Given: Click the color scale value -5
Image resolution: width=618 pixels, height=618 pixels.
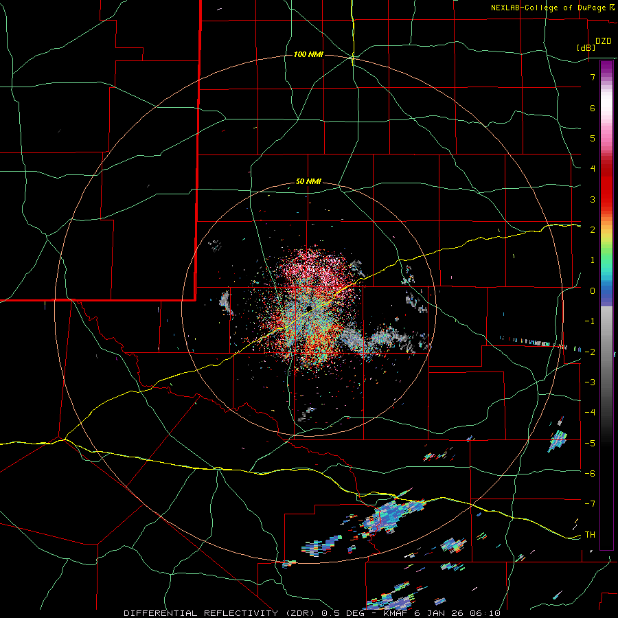Looking at the screenshot, I should 590,443.
